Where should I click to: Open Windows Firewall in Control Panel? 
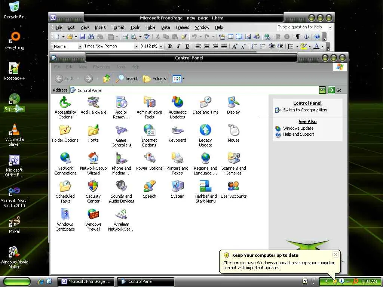point(93,220)
